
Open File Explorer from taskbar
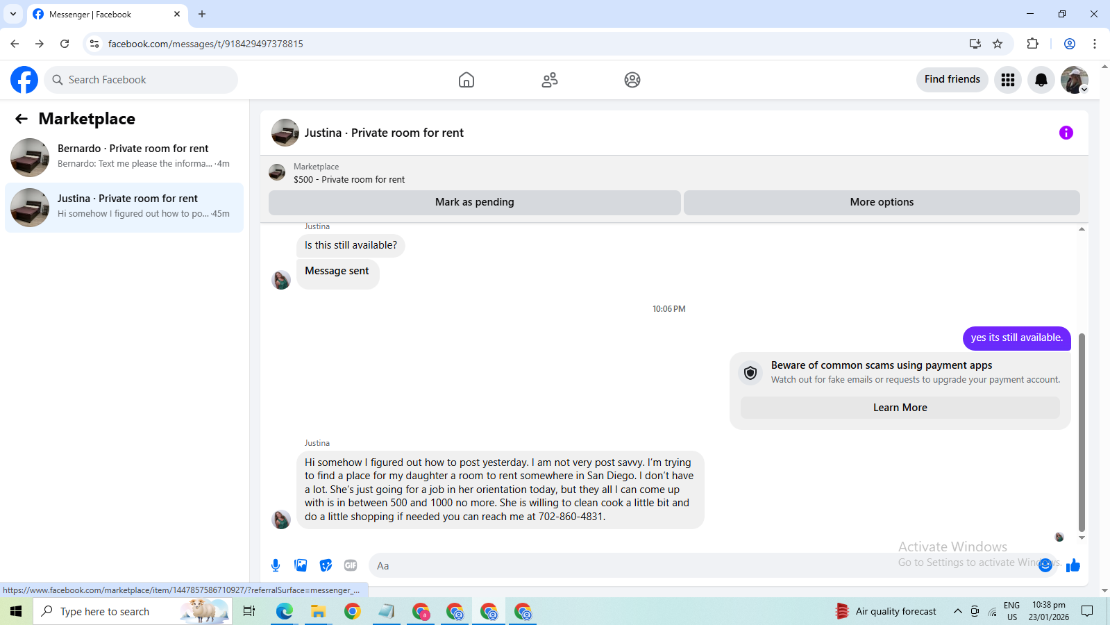tap(319, 611)
